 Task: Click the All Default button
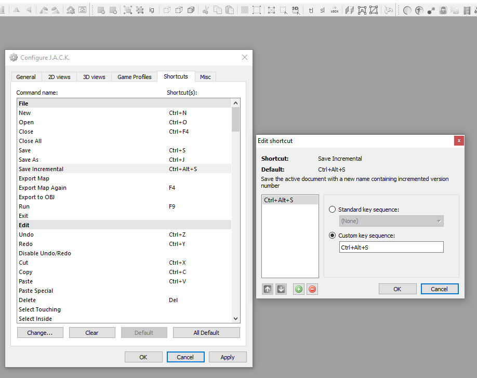[x=206, y=333]
